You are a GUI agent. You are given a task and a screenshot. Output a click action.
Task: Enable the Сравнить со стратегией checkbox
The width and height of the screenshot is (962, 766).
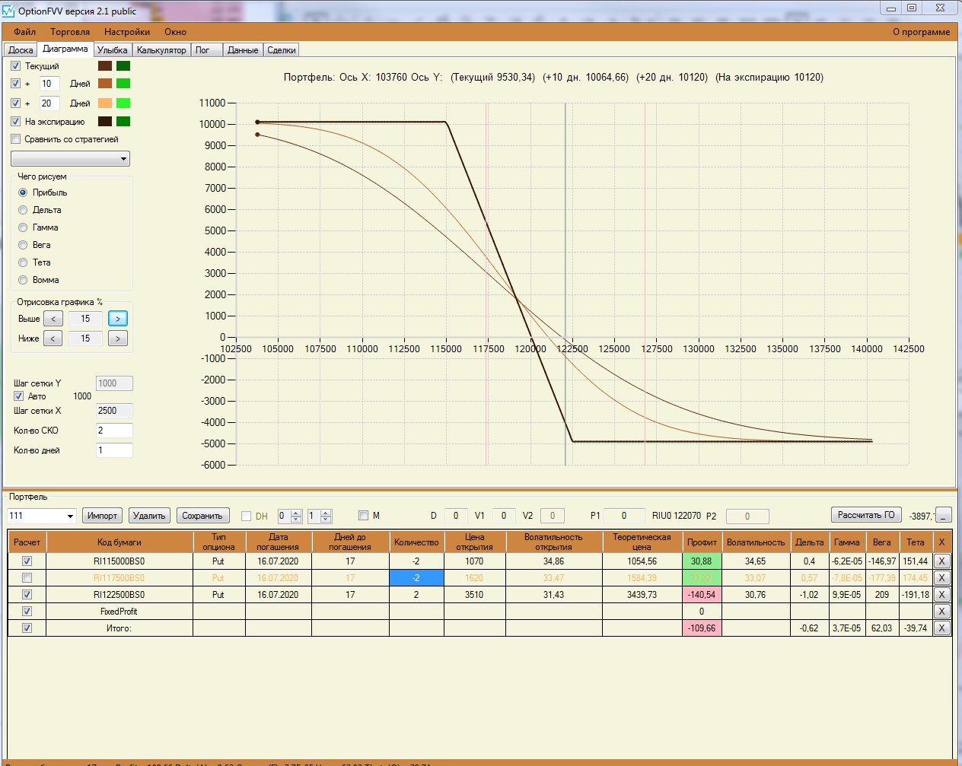tap(15, 139)
